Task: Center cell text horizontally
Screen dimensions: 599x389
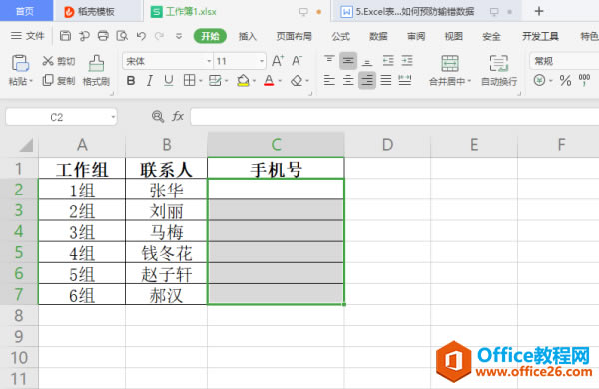Action: pyautogui.click(x=348, y=80)
